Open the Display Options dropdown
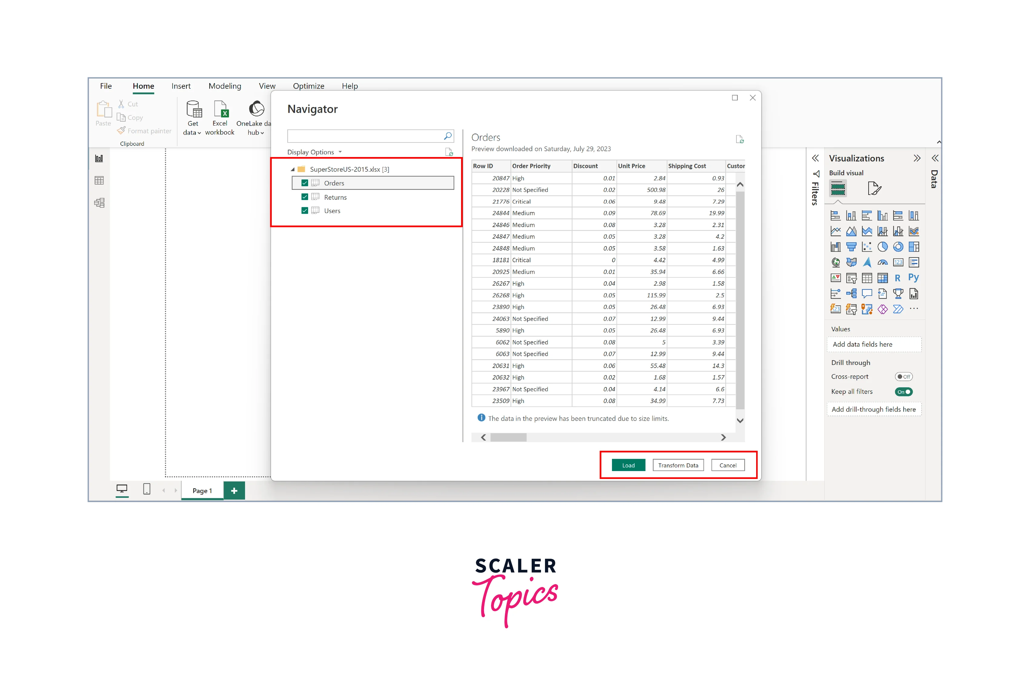This screenshot has height=686, width=1030. pyautogui.click(x=314, y=152)
